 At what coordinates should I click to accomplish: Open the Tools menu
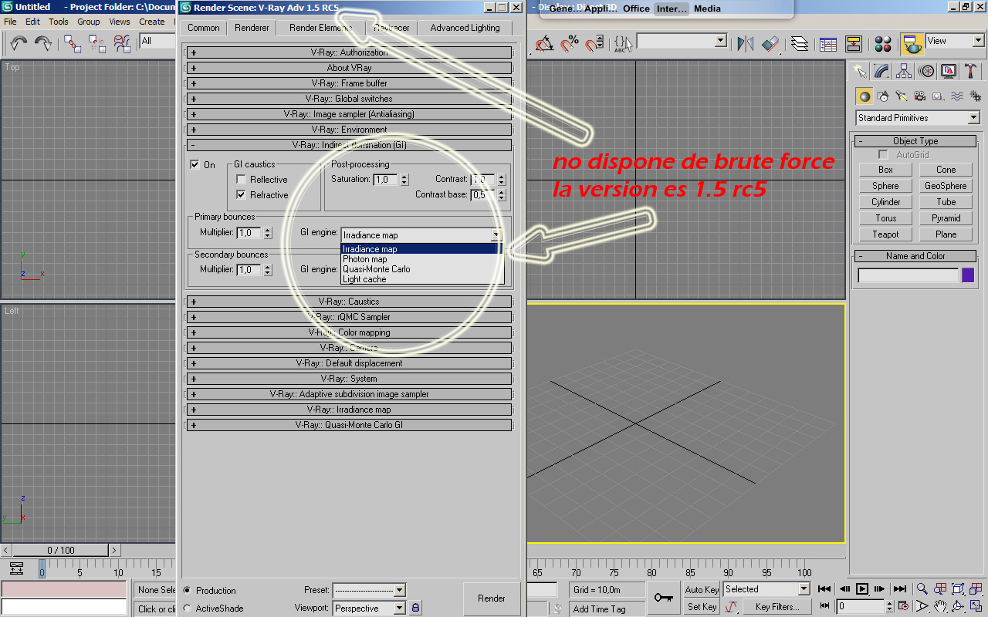tap(59, 22)
